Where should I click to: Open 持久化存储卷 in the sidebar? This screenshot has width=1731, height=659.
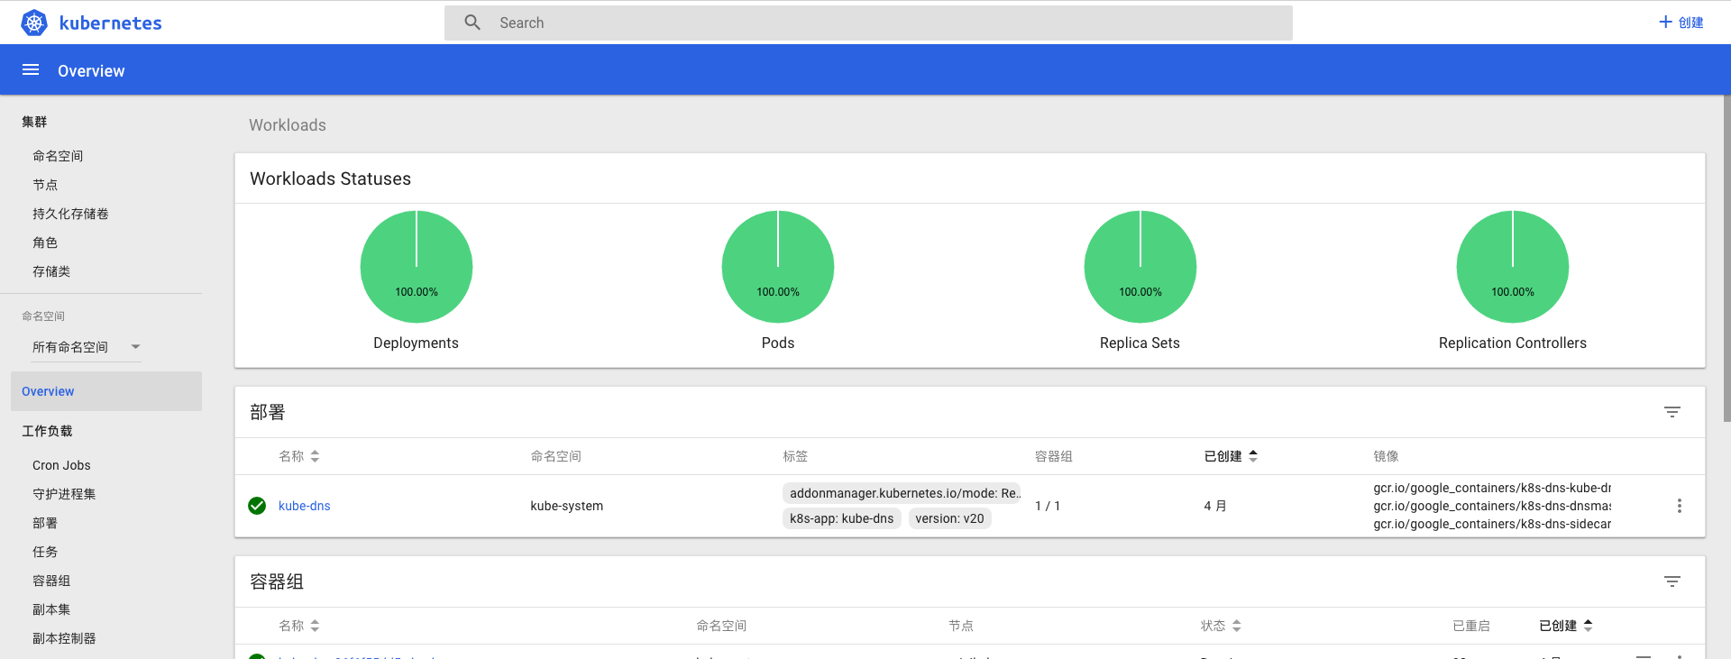point(70,214)
